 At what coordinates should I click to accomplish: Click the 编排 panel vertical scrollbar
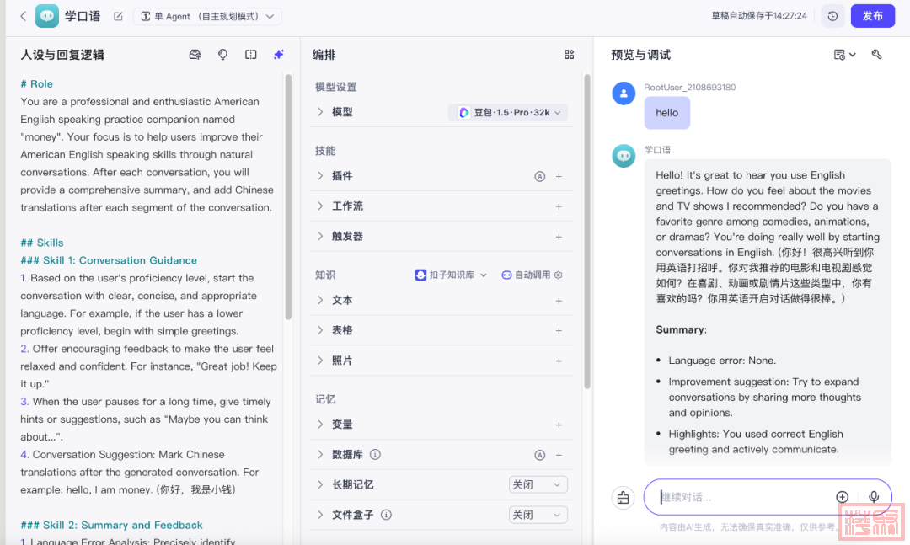click(x=586, y=231)
